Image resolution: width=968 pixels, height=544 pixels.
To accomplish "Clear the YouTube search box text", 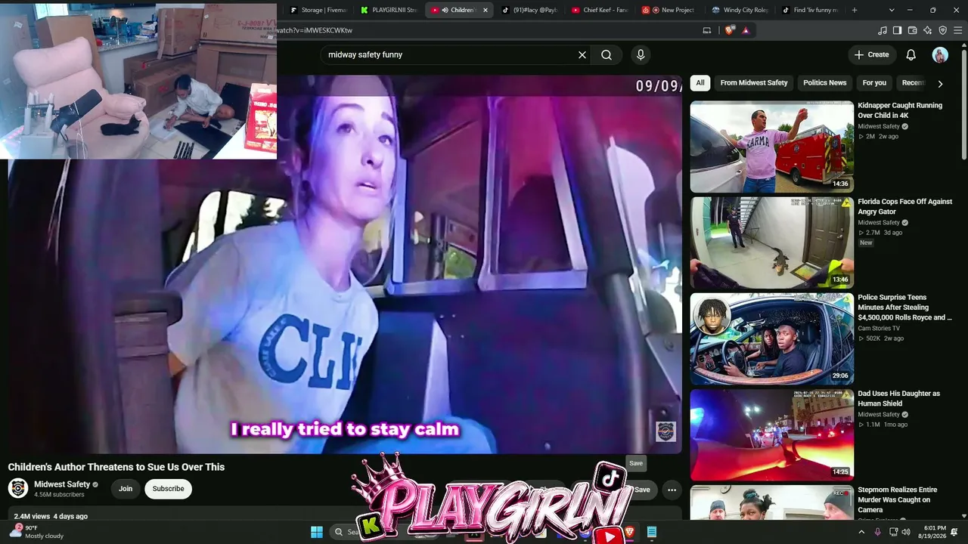I will [582, 55].
